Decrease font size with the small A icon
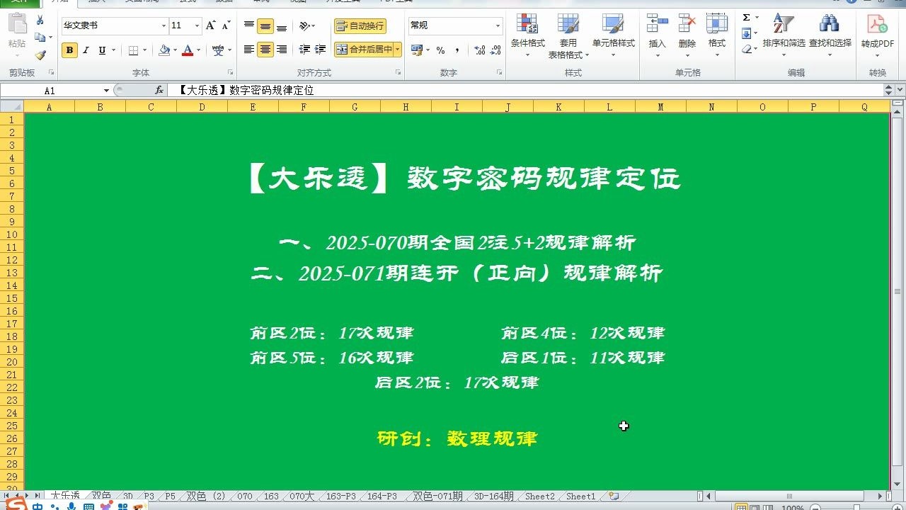906x510 pixels. [226, 25]
